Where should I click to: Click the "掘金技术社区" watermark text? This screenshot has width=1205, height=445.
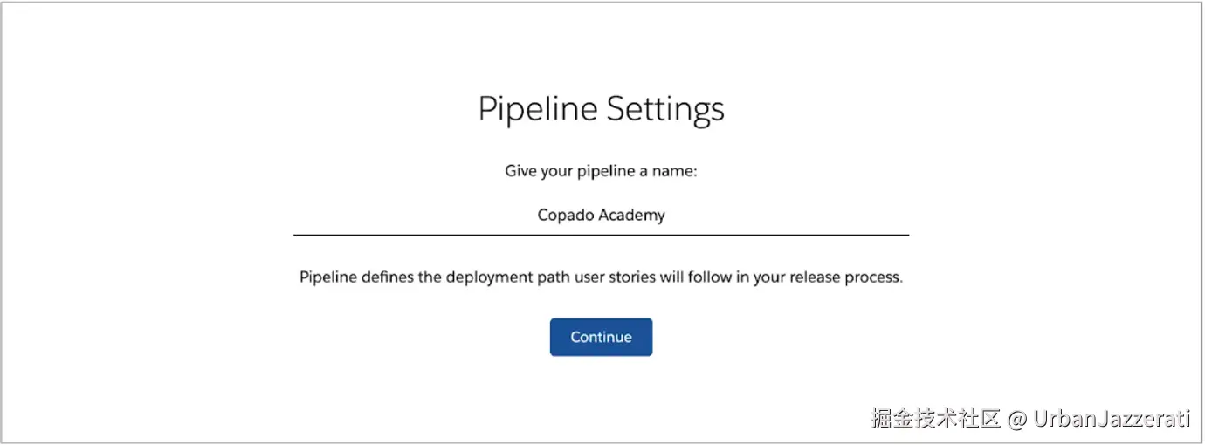point(934,419)
